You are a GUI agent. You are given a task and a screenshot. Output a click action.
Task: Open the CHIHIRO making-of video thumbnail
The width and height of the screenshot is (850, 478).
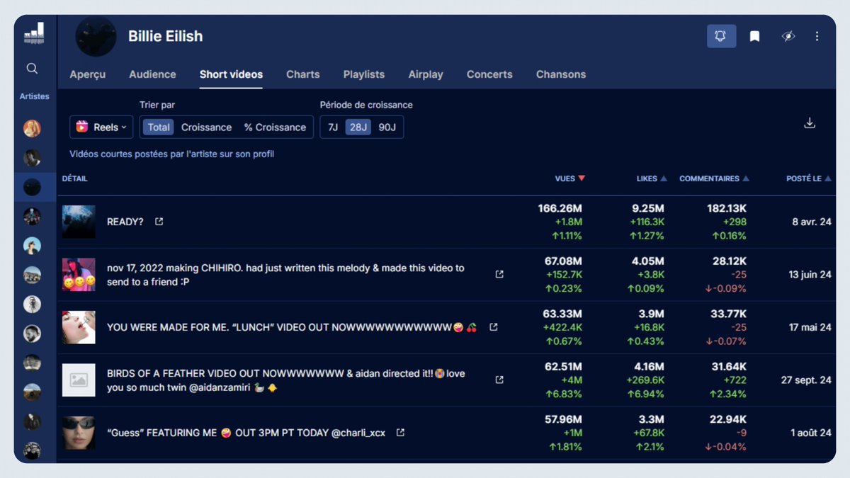(79, 274)
